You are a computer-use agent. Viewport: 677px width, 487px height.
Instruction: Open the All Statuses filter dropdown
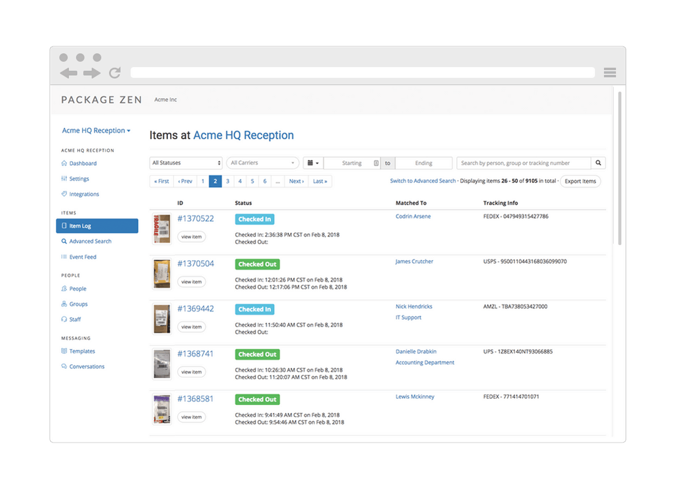pyautogui.click(x=186, y=162)
